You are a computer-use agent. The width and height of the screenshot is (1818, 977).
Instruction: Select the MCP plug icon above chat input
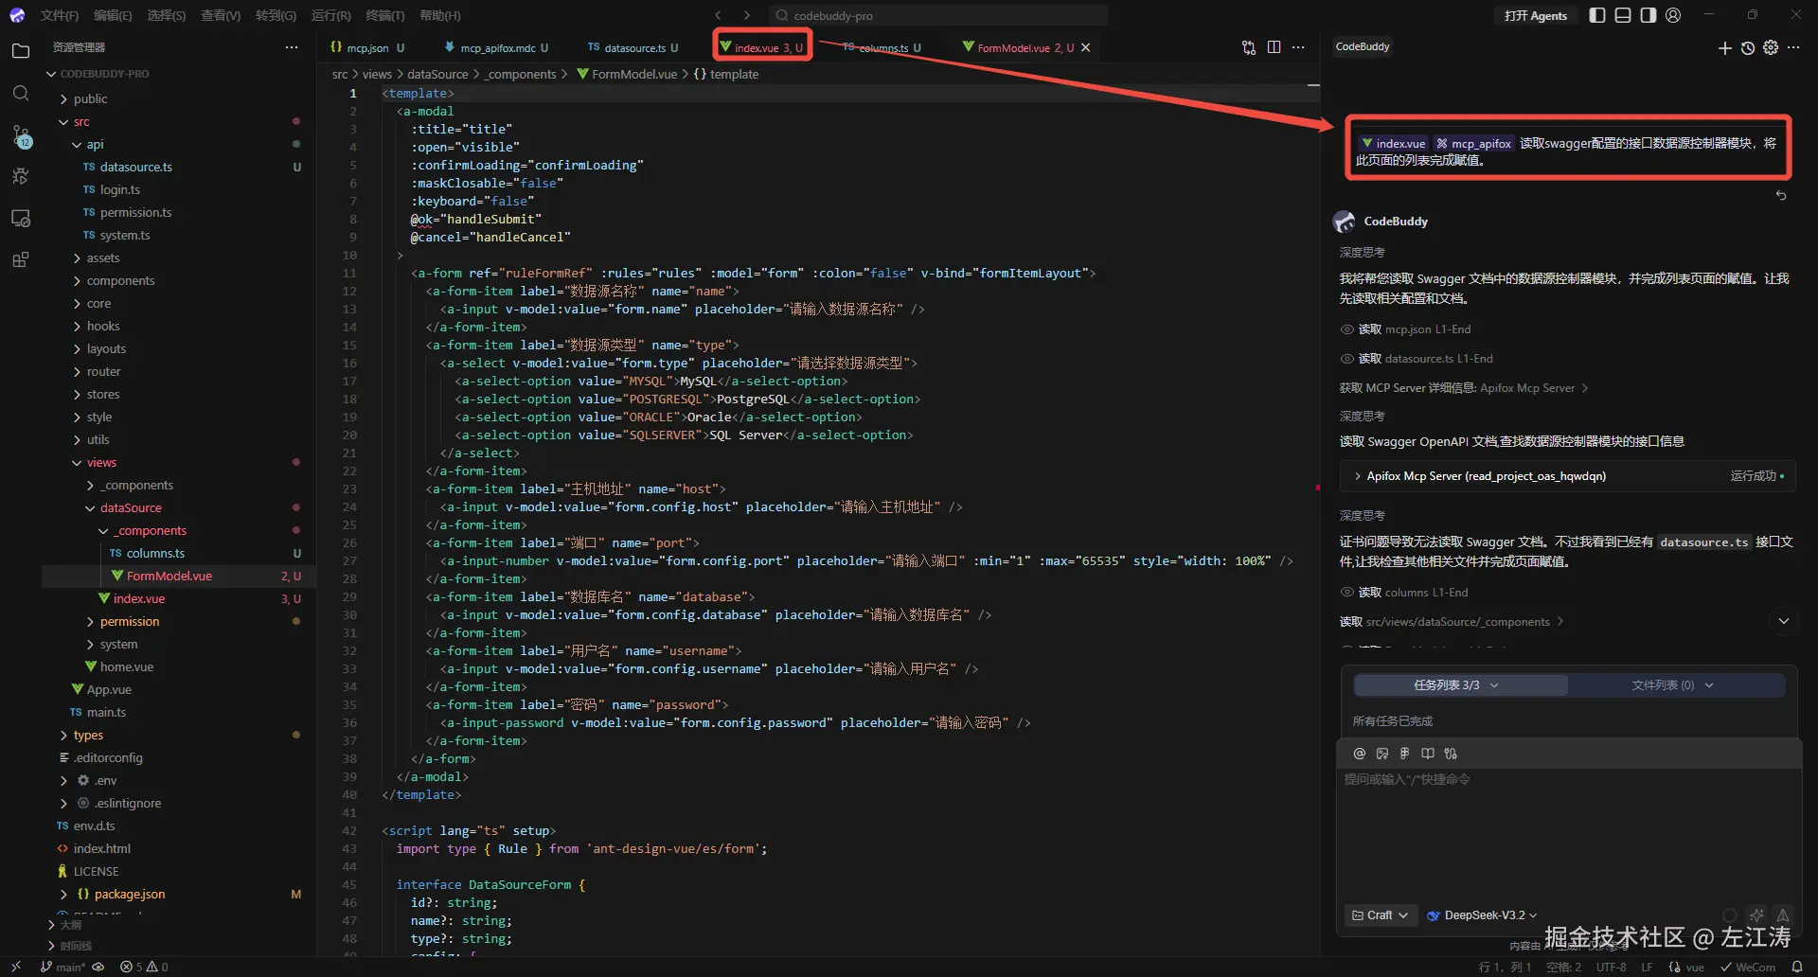click(1451, 753)
